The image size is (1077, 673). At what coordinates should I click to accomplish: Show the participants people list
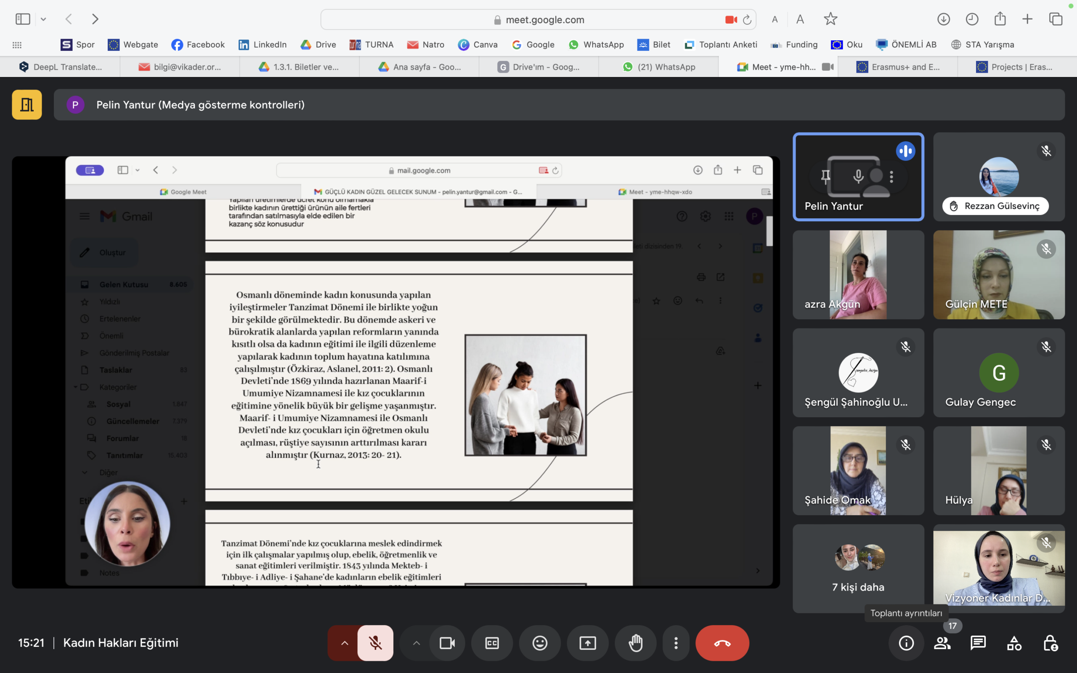(x=942, y=643)
